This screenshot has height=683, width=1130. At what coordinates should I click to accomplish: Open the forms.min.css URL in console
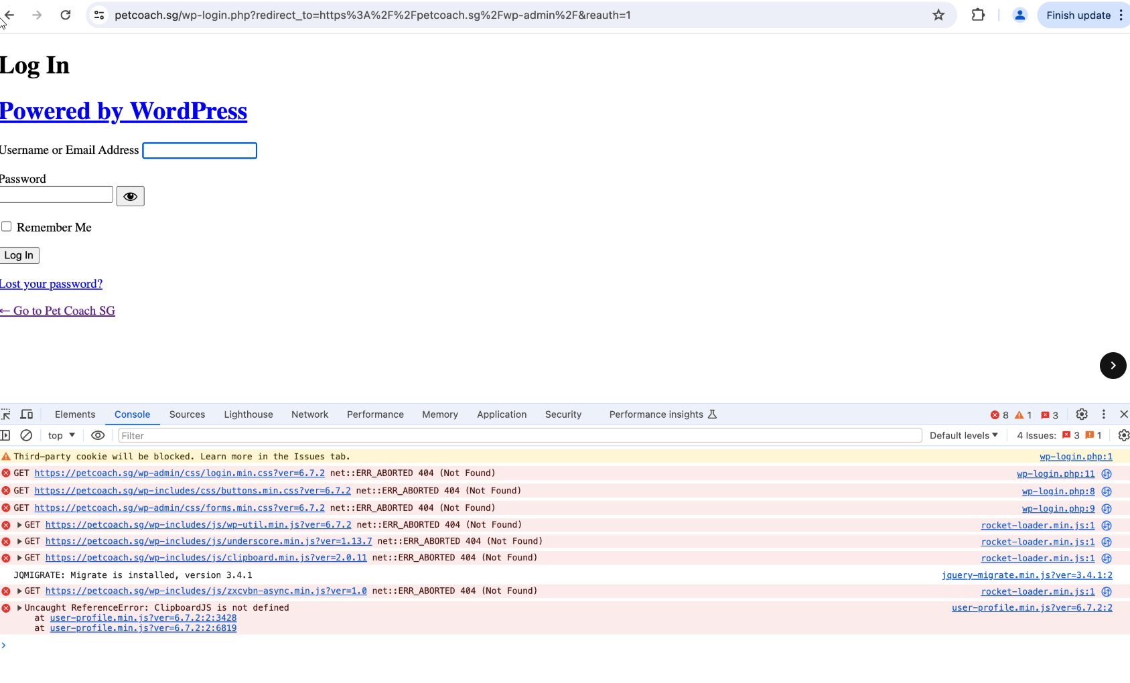click(x=180, y=508)
